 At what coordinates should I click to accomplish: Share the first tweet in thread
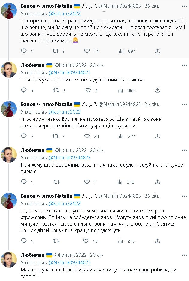coord(158,51)
